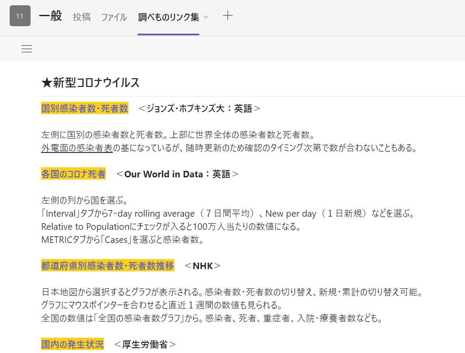The image size is (465, 353).
Task: Click the ＜NHK＞ label
Action: [x=202, y=265]
